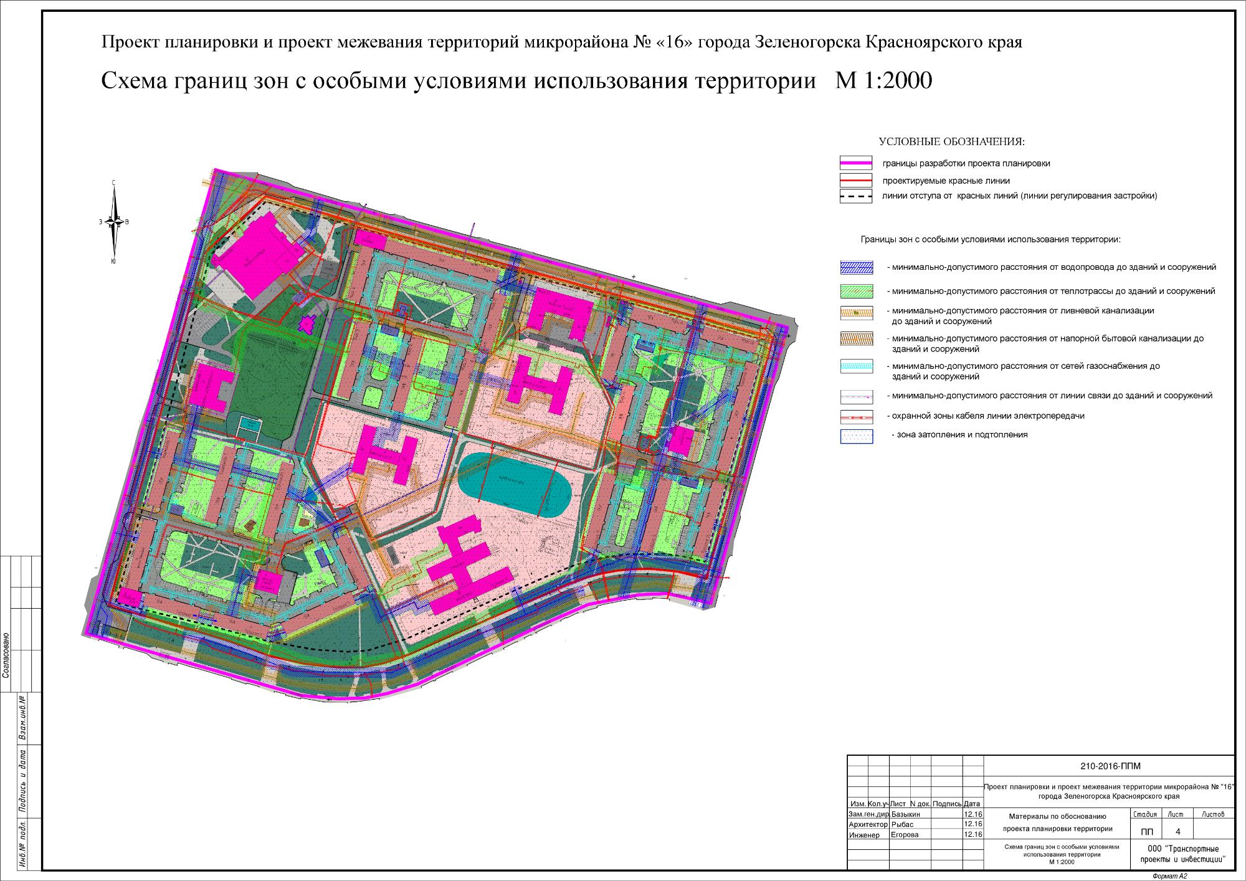Click the 'Согласовано' side stamp label
The image size is (1246, 881).
coord(6,655)
